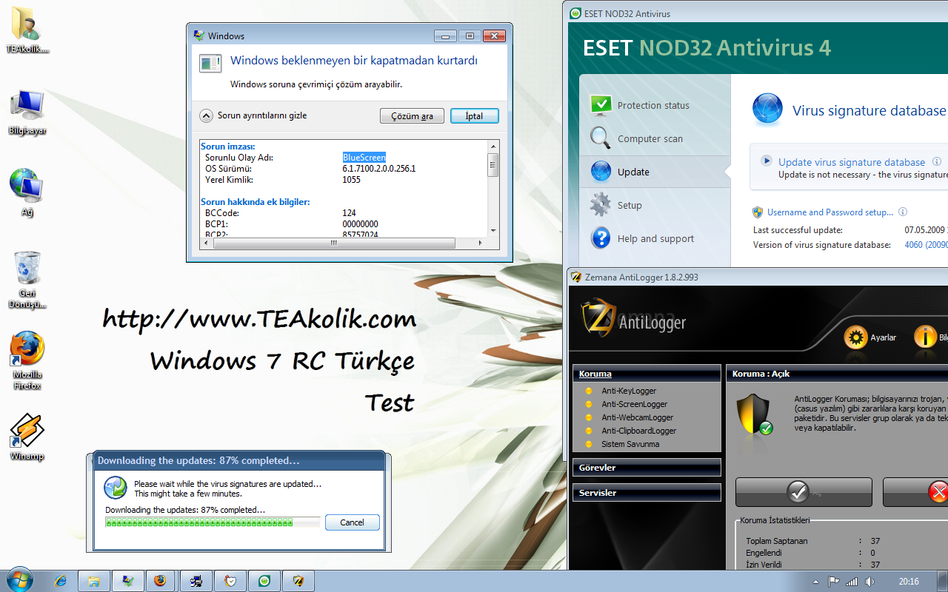Open volume speaker tray icon
The image size is (948, 592).
(869, 582)
